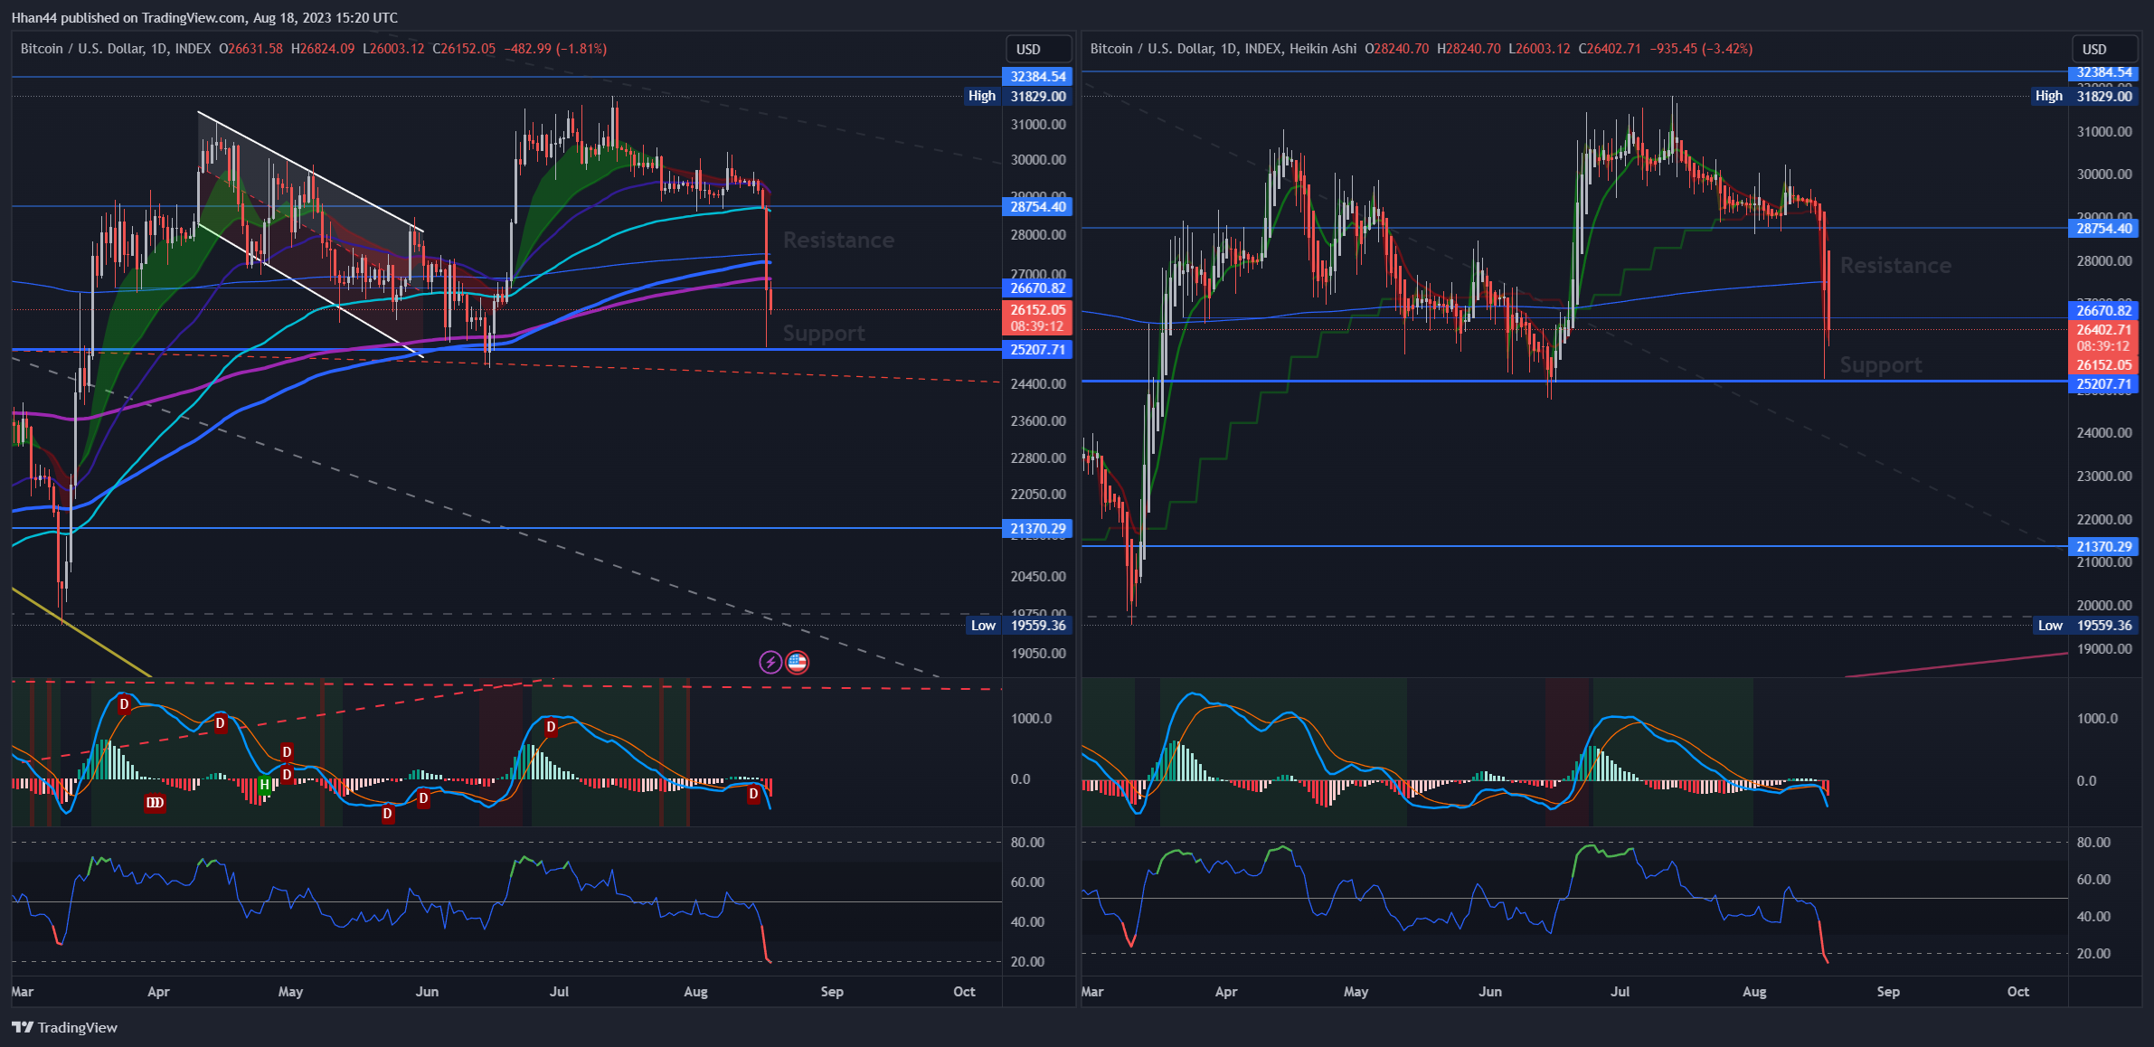
Task: Click the Low 19559.36 label on right chart
Action: (x=2084, y=626)
